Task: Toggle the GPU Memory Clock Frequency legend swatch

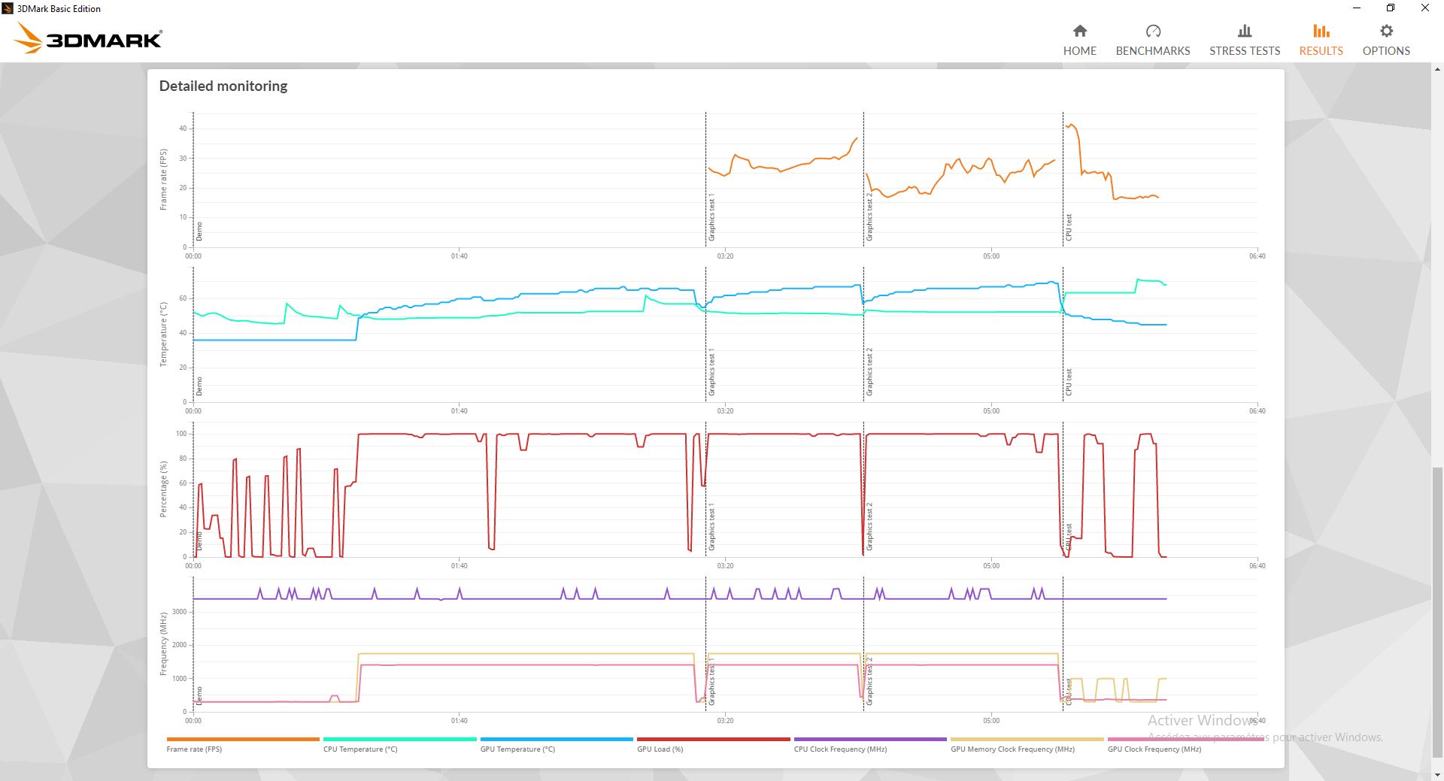Action: [1027, 739]
